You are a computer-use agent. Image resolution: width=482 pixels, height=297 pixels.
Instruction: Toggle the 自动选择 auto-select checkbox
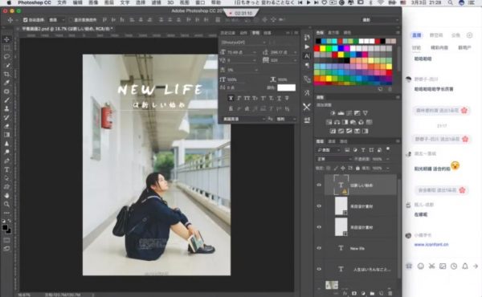click(x=26, y=20)
